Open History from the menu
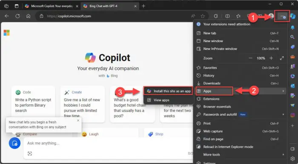Image resolution: width=298 pixels, height=164 pixels. pyautogui.click(x=240, y=75)
